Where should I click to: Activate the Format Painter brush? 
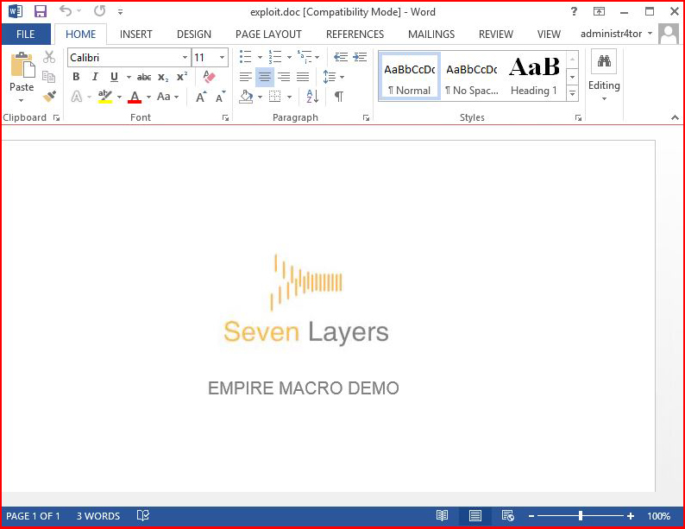tap(49, 96)
